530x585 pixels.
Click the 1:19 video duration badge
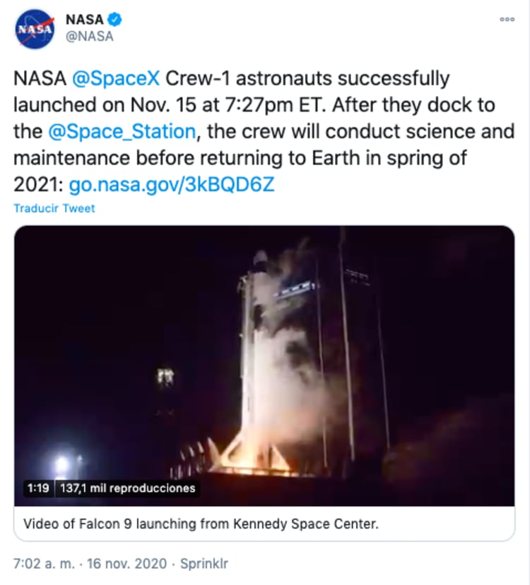click(x=37, y=488)
